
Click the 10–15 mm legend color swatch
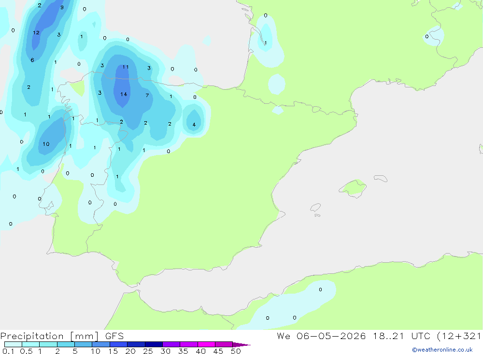click(x=101, y=344)
